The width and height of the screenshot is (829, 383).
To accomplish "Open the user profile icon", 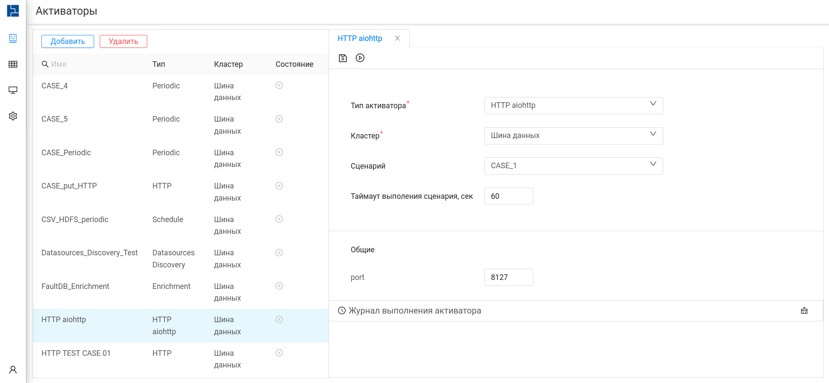I will 13,370.
